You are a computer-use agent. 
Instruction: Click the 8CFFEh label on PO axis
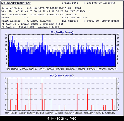click(40, 113)
